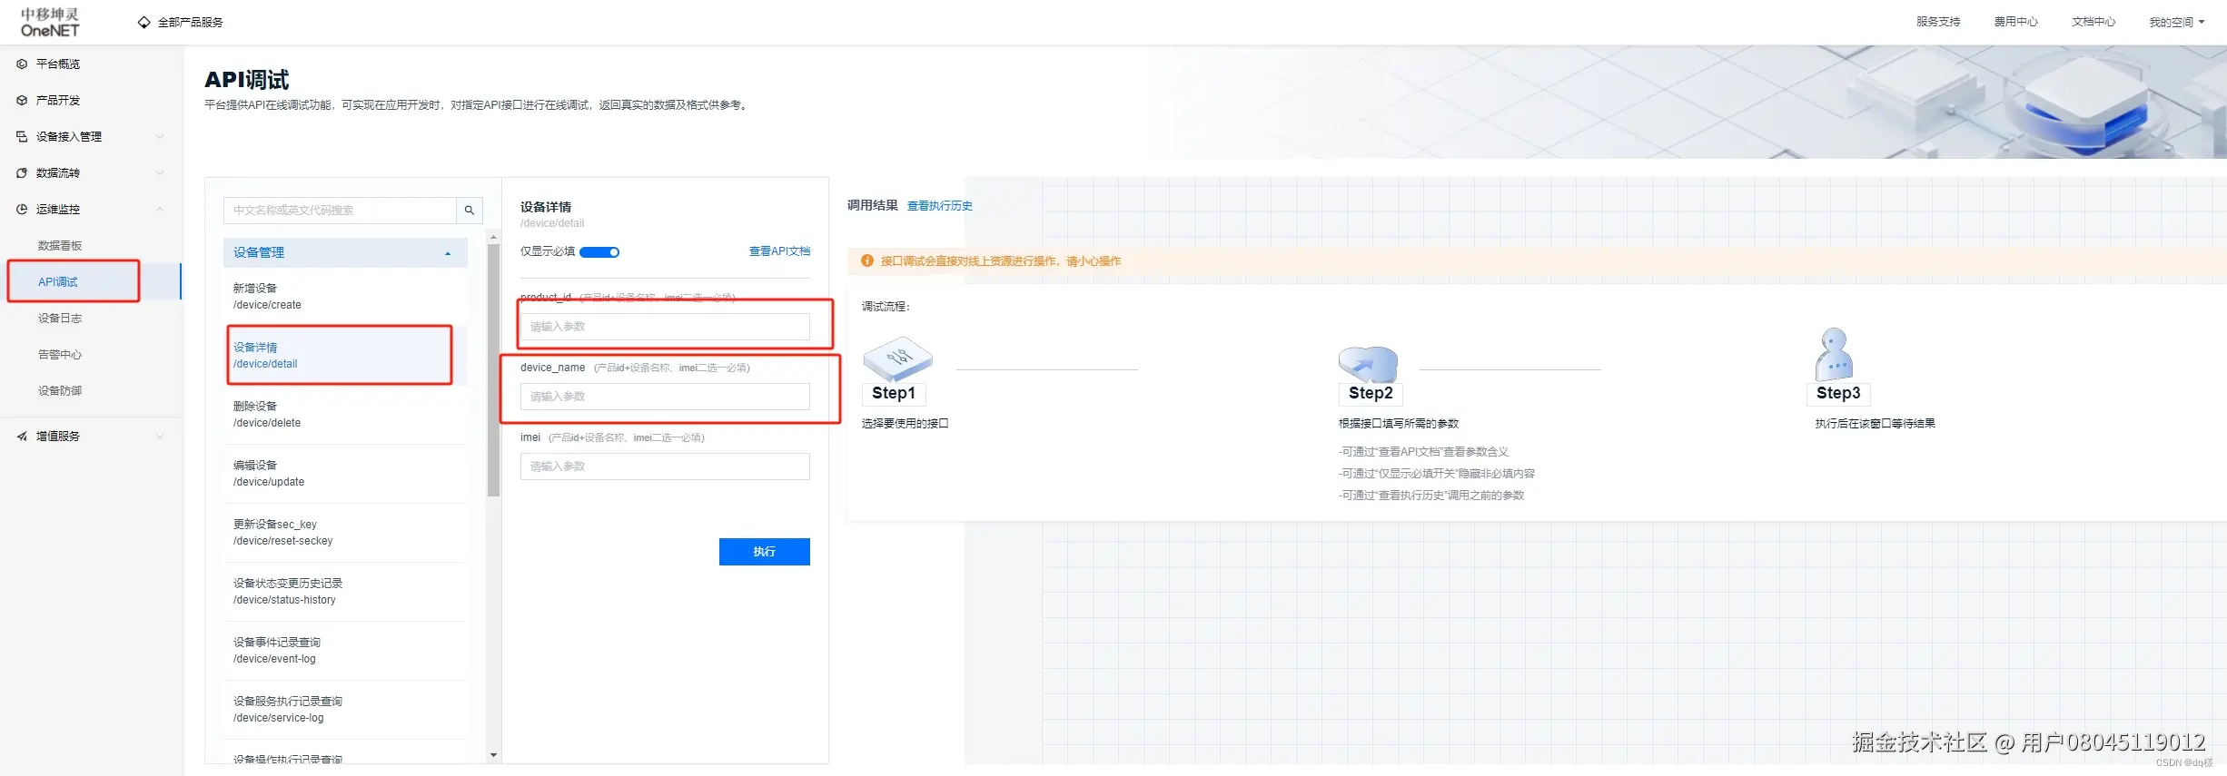The width and height of the screenshot is (2227, 776).
Task: Open 文档中心 in the top bar
Action: pyautogui.click(x=2093, y=22)
